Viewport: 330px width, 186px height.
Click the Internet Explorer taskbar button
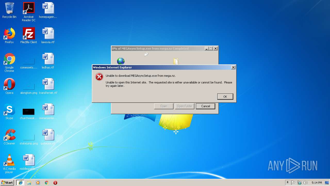tap(20, 183)
